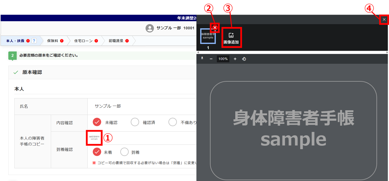
Task: Click the サンプル 一郎 name cell
Action: 142,106
